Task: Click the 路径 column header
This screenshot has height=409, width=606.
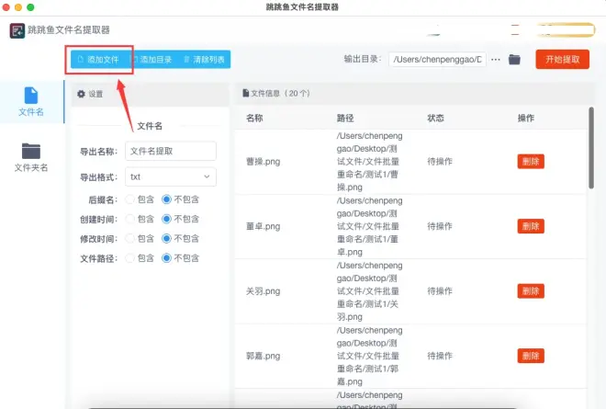Action: (345, 118)
